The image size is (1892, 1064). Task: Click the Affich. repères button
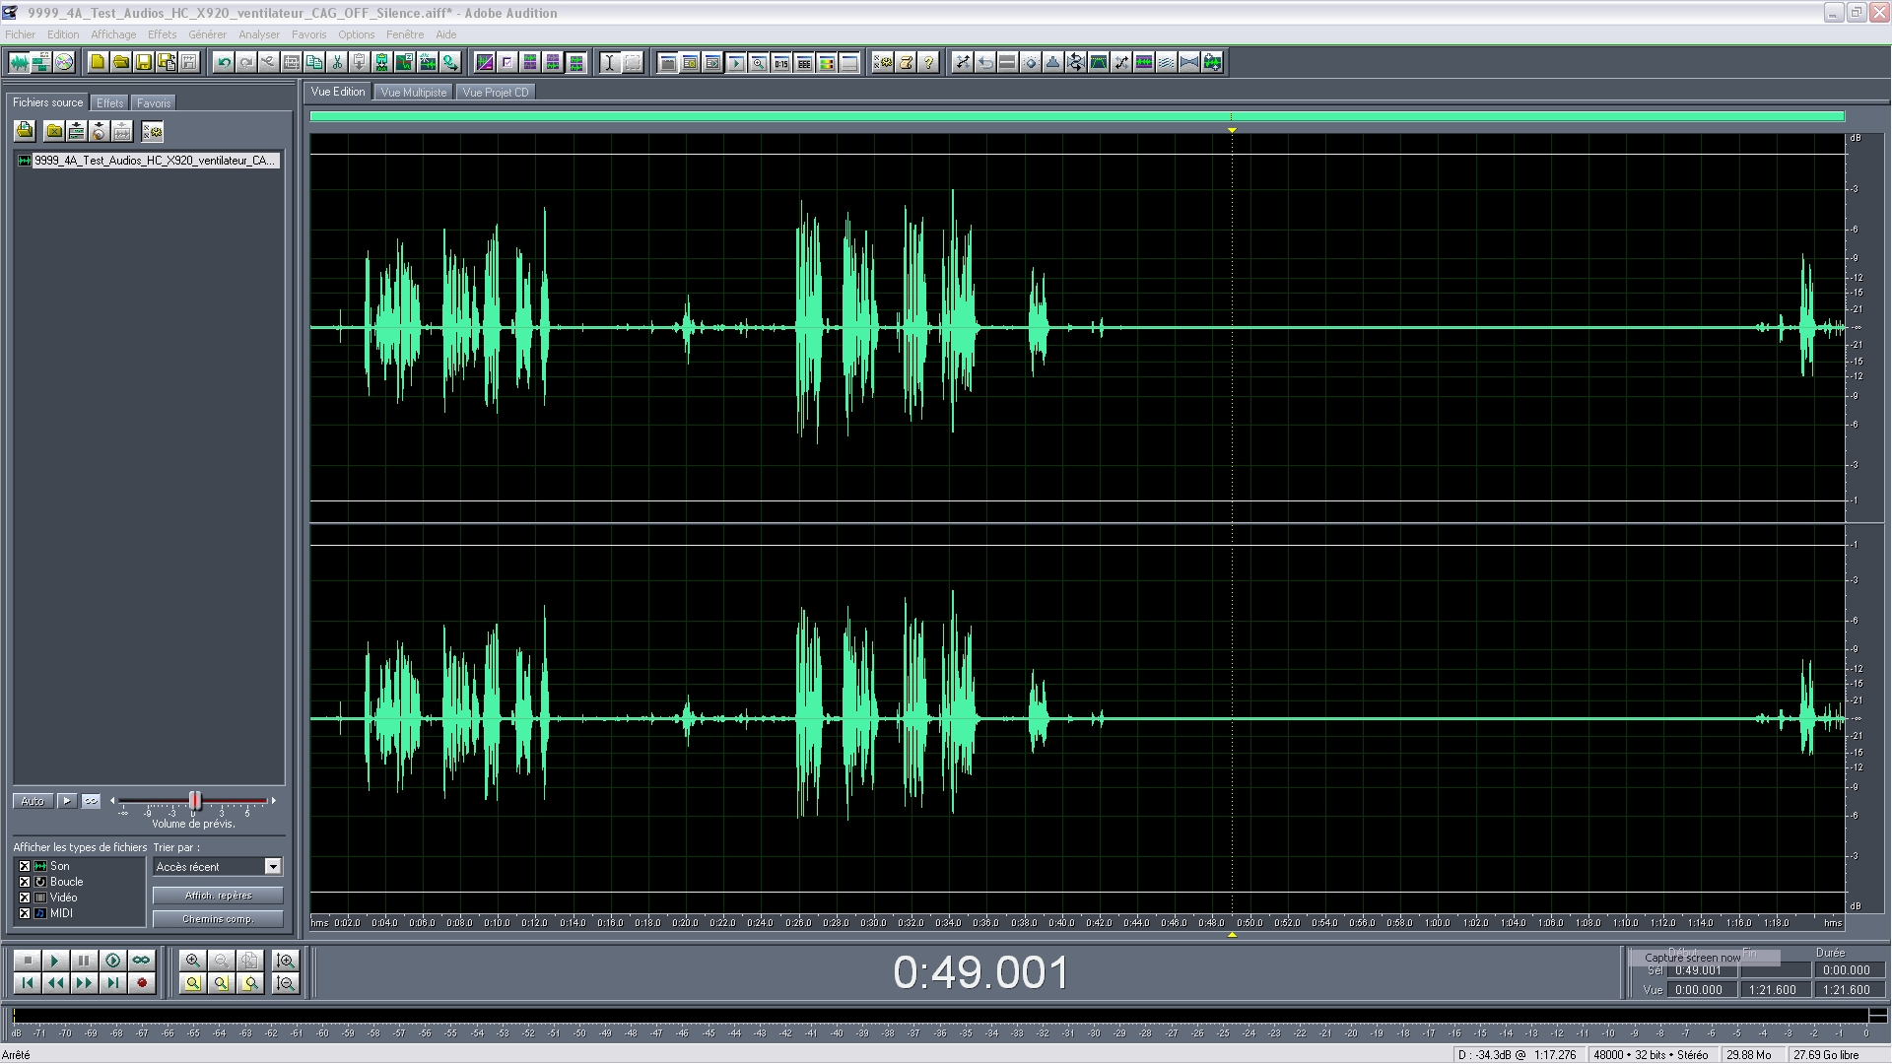[x=218, y=896]
